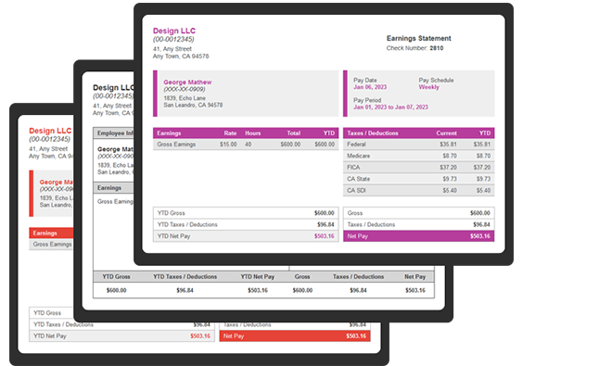
Task: Click 1839, Echo Lane on the magenta stub
Action: pos(185,98)
